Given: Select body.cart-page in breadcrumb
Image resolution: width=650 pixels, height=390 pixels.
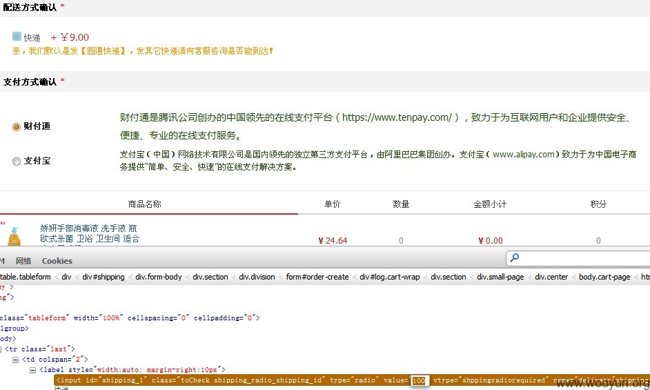Looking at the screenshot, I should [x=604, y=277].
